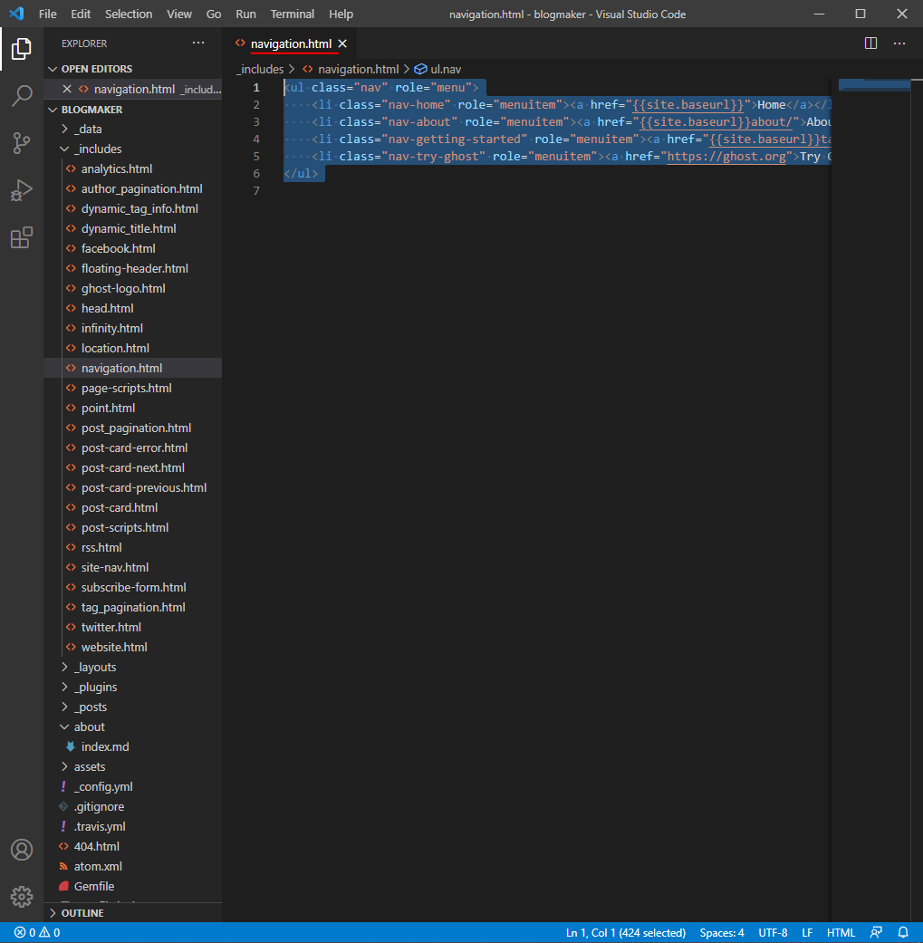Change file encoding via UTF-8

tap(773, 933)
